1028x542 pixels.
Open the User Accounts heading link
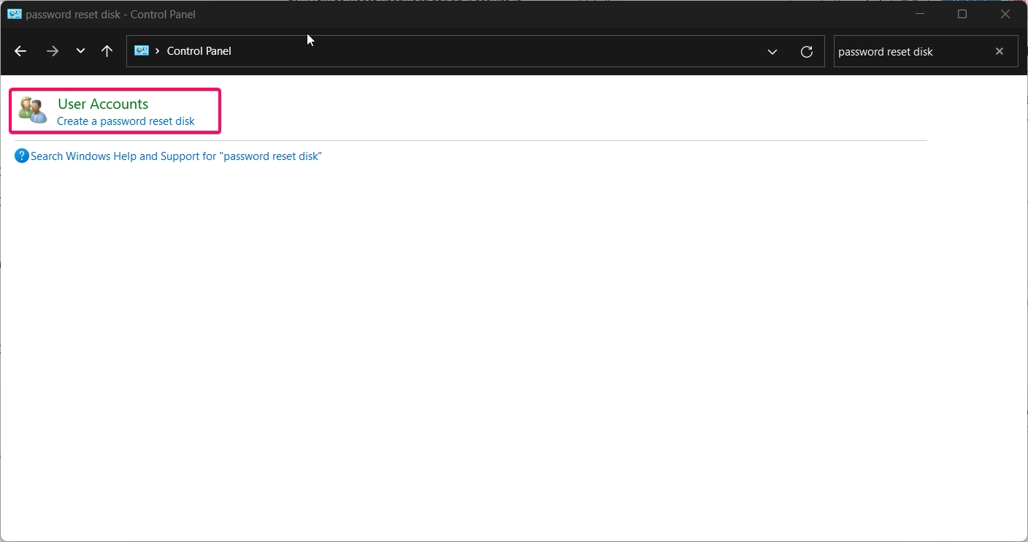(x=103, y=104)
